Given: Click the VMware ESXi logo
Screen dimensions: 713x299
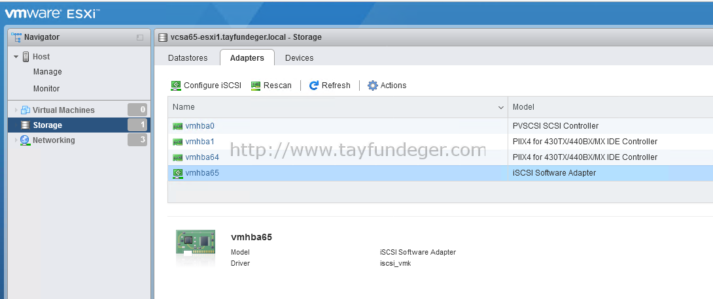Looking at the screenshot, I should (52, 14).
